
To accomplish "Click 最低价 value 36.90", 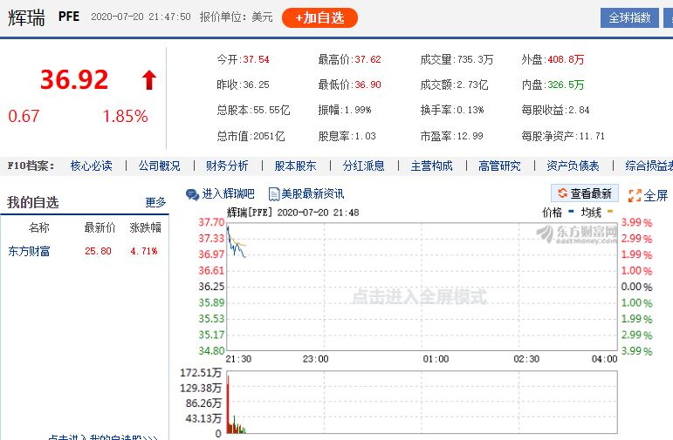I will [367, 85].
